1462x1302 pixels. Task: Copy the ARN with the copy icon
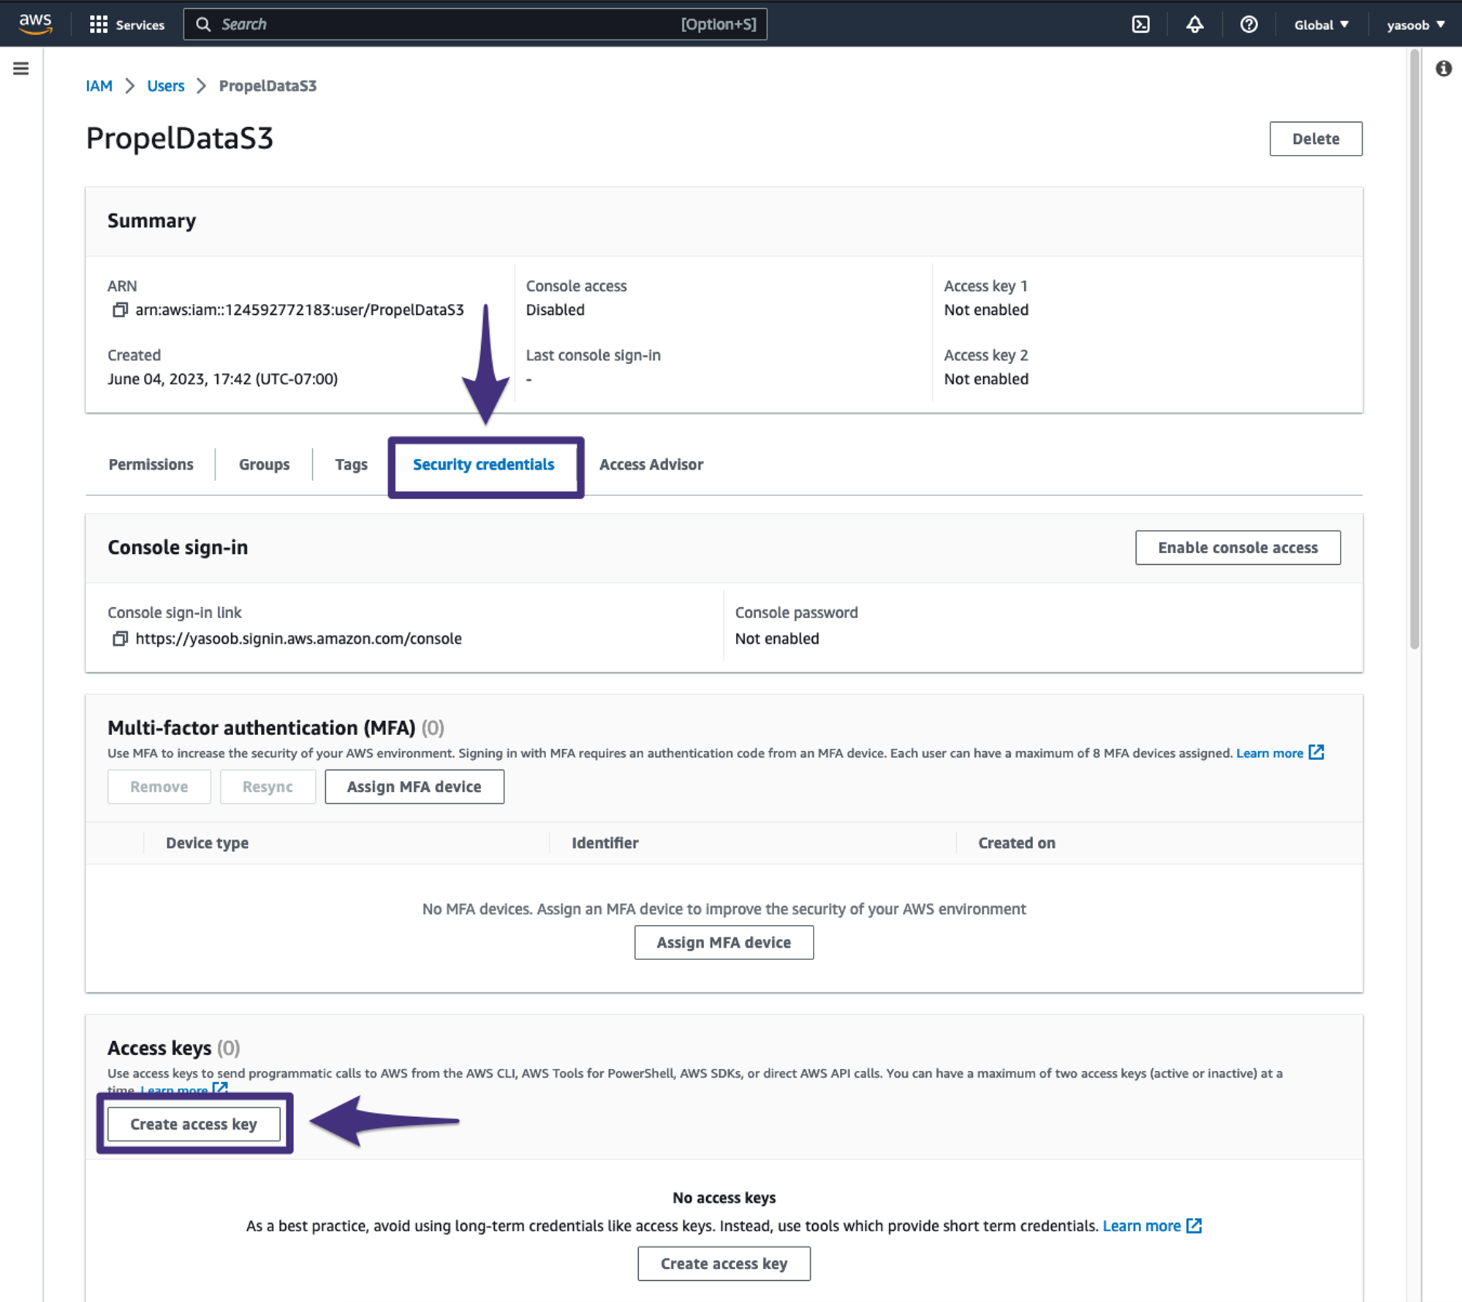coord(120,310)
